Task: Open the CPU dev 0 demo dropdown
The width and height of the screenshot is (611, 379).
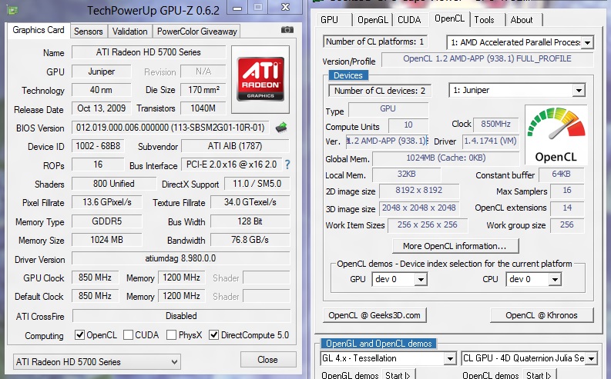Action: [x=533, y=279]
